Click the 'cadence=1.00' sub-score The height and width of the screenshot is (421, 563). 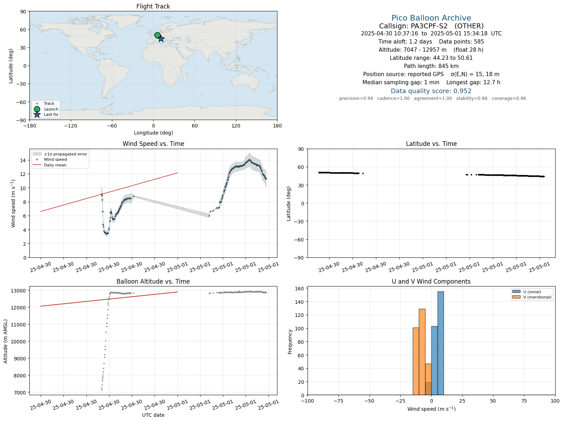(x=393, y=98)
